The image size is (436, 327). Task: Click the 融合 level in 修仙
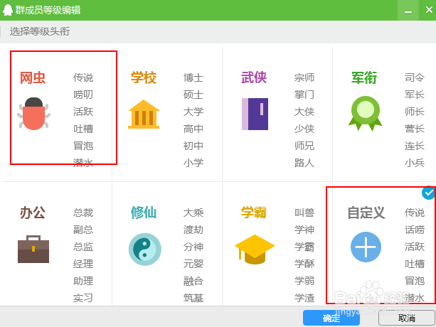pos(193,281)
